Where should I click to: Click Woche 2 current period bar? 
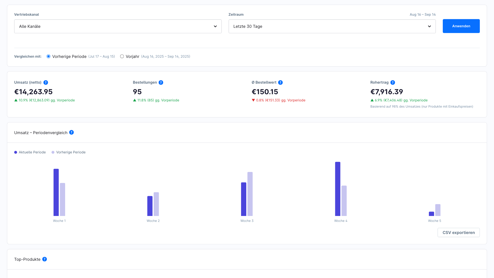(150, 206)
